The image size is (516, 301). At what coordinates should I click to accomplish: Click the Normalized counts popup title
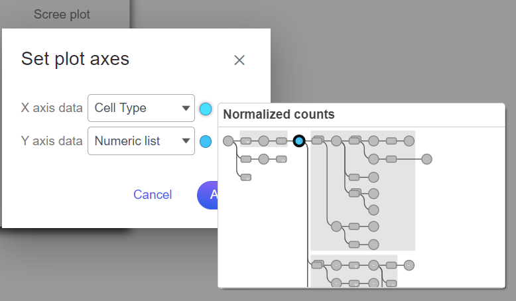coord(279,115)
